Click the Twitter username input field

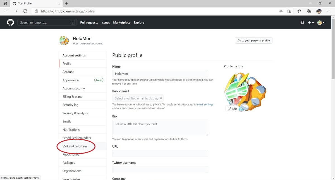tap(160, 170)
